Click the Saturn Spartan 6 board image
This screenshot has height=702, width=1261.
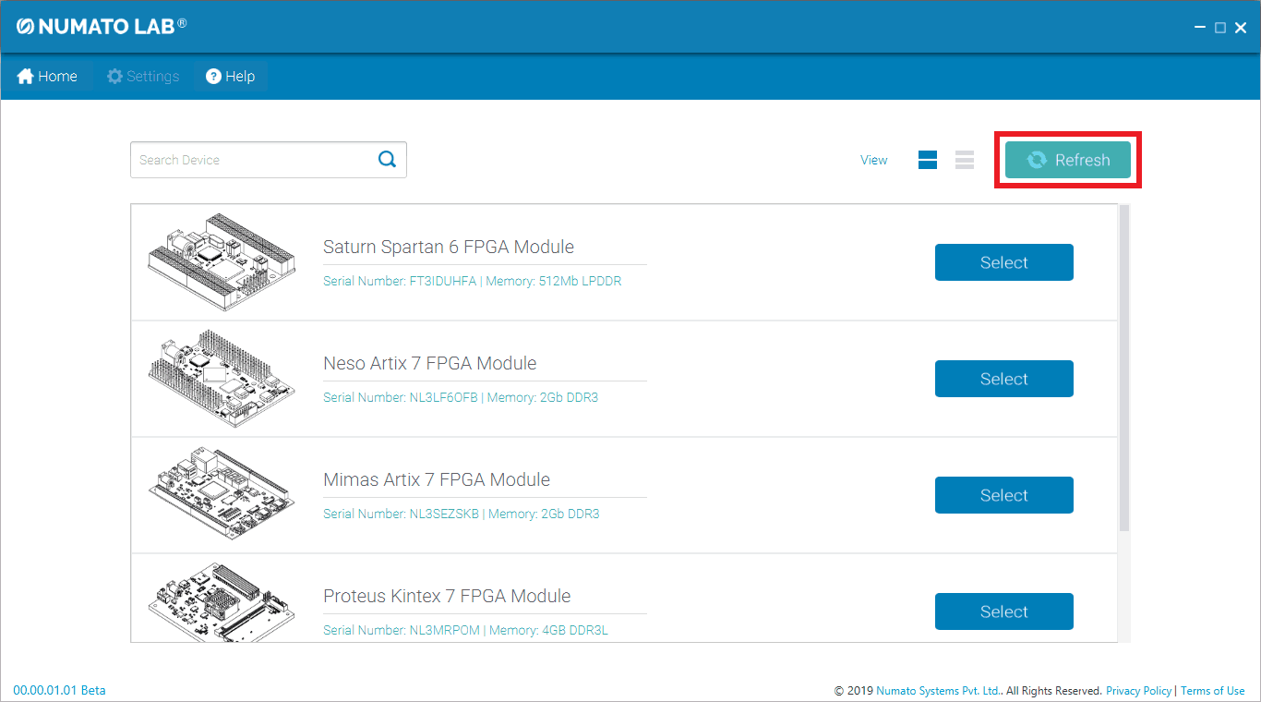click(222, 262)
